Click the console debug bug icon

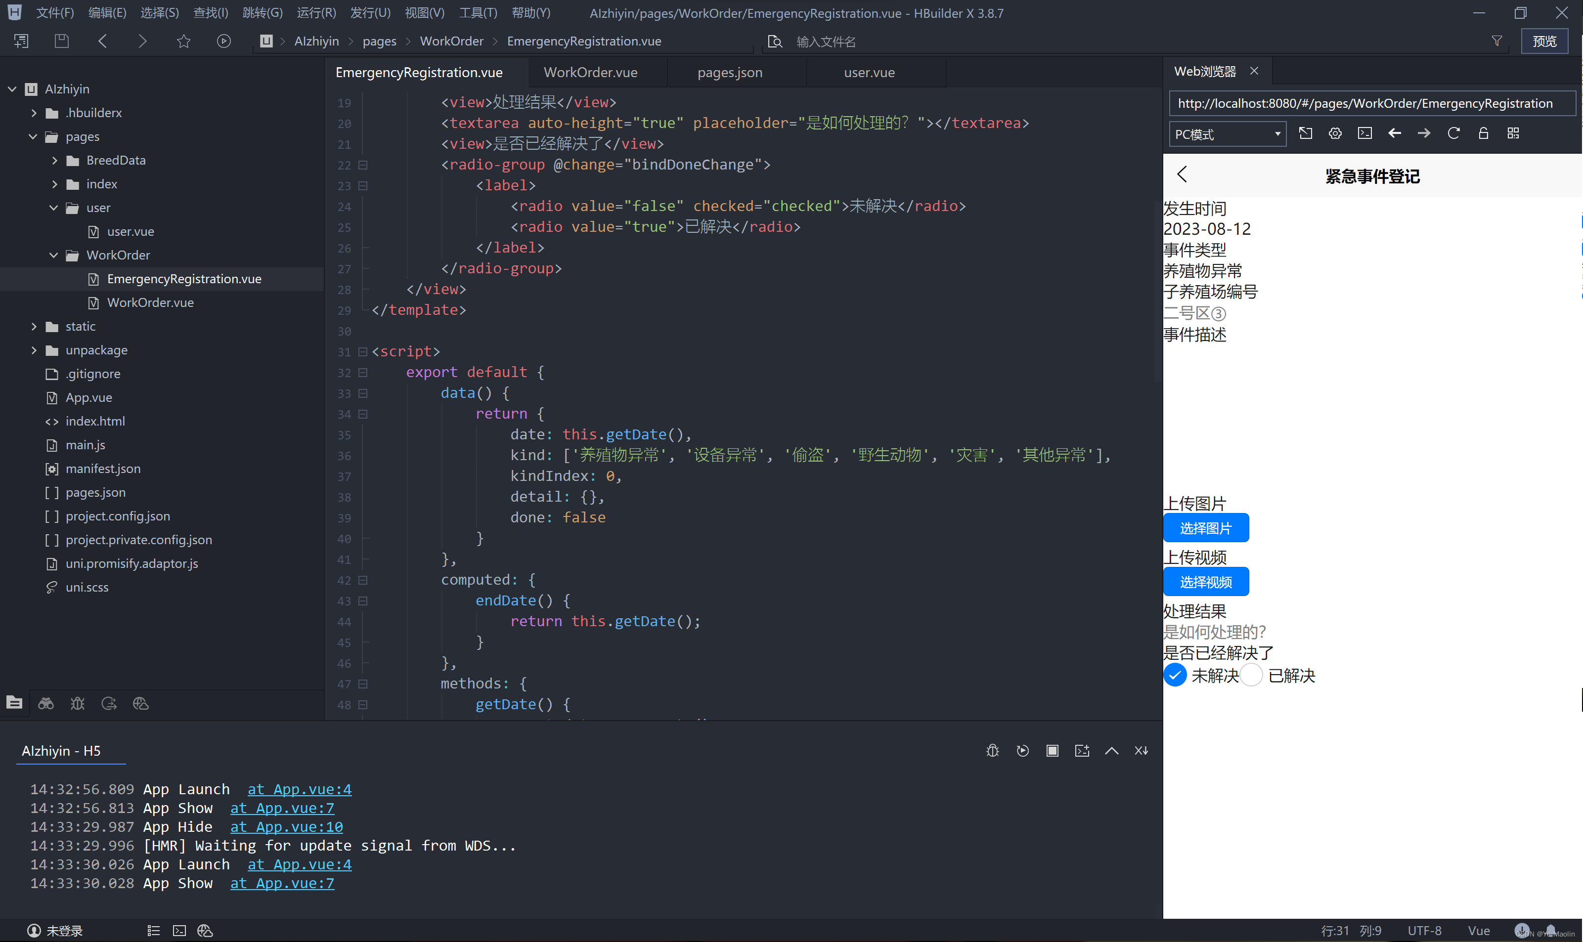pos(993,750)
